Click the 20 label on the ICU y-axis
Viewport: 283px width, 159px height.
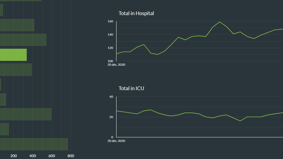click(x=111, y=117)
